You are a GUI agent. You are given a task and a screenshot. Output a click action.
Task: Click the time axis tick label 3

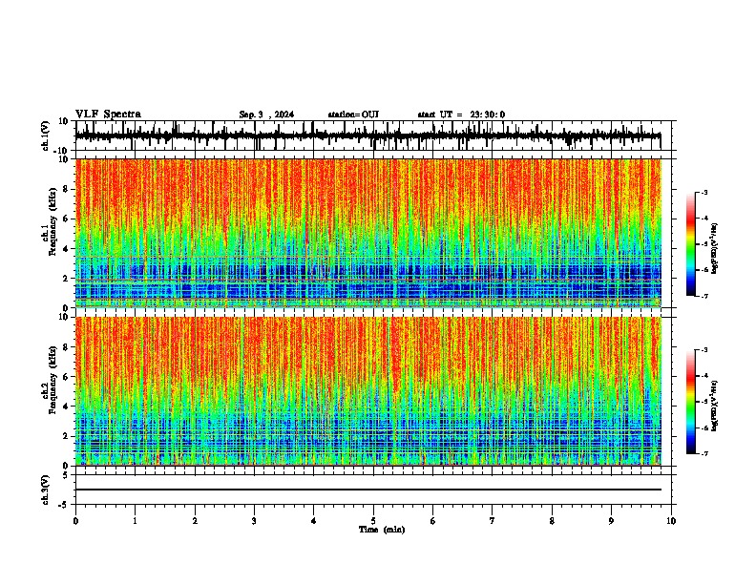pos(254,521)
